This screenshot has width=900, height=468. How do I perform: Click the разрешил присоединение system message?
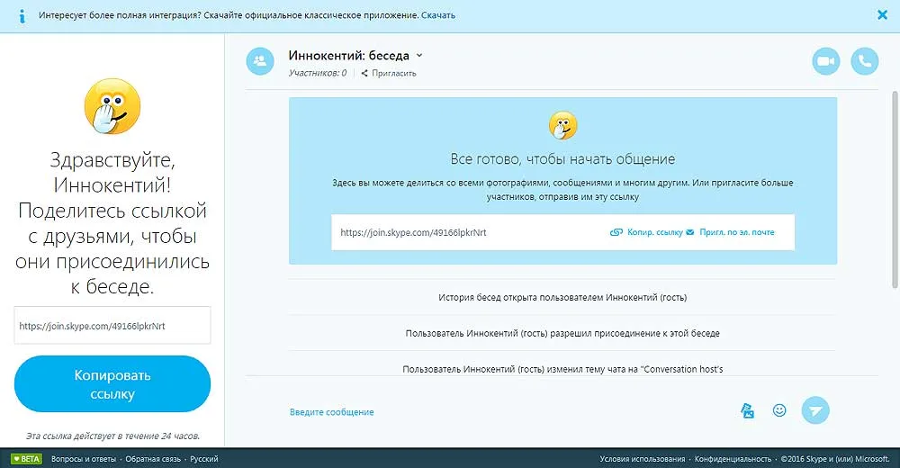pos(562,333)
